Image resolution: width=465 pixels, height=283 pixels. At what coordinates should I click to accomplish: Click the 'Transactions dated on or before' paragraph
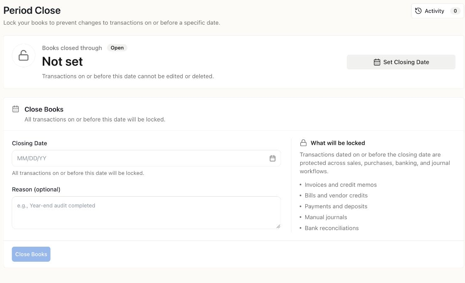click(375, 163)
